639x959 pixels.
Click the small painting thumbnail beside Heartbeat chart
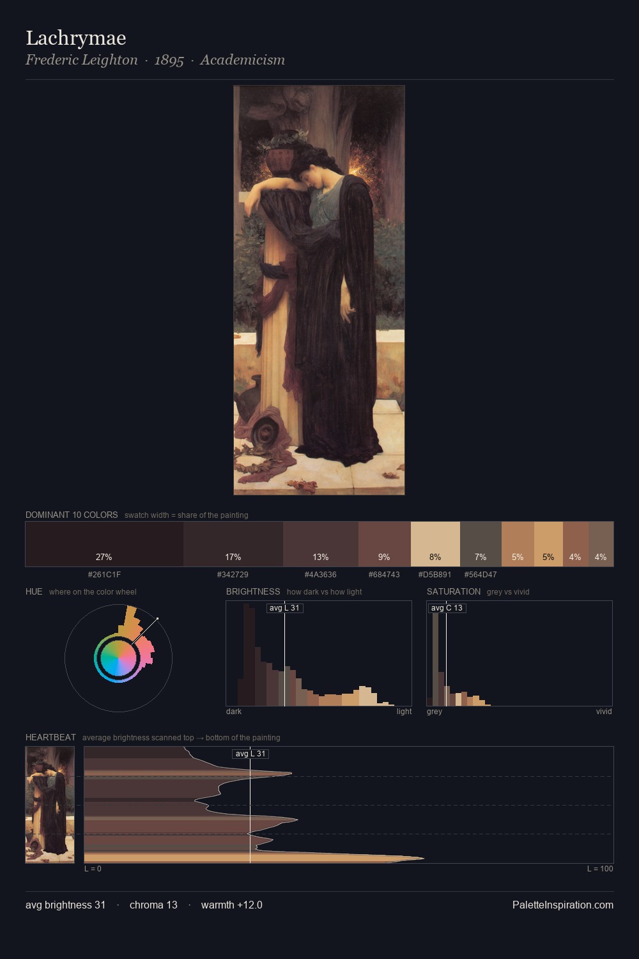coord(50,805)
